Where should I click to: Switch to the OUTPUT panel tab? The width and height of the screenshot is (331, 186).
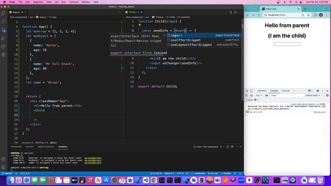[x=29, y=147]
